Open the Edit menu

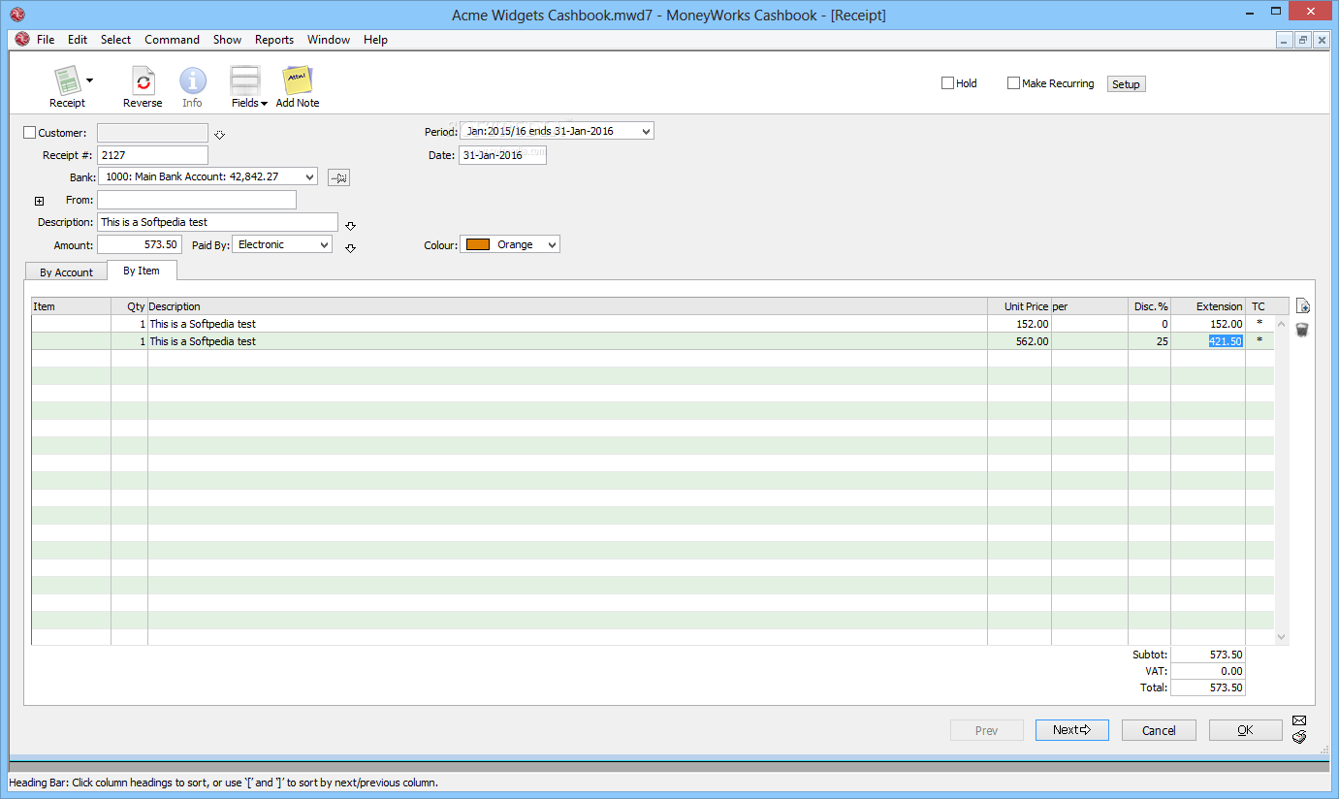[78, 40]
